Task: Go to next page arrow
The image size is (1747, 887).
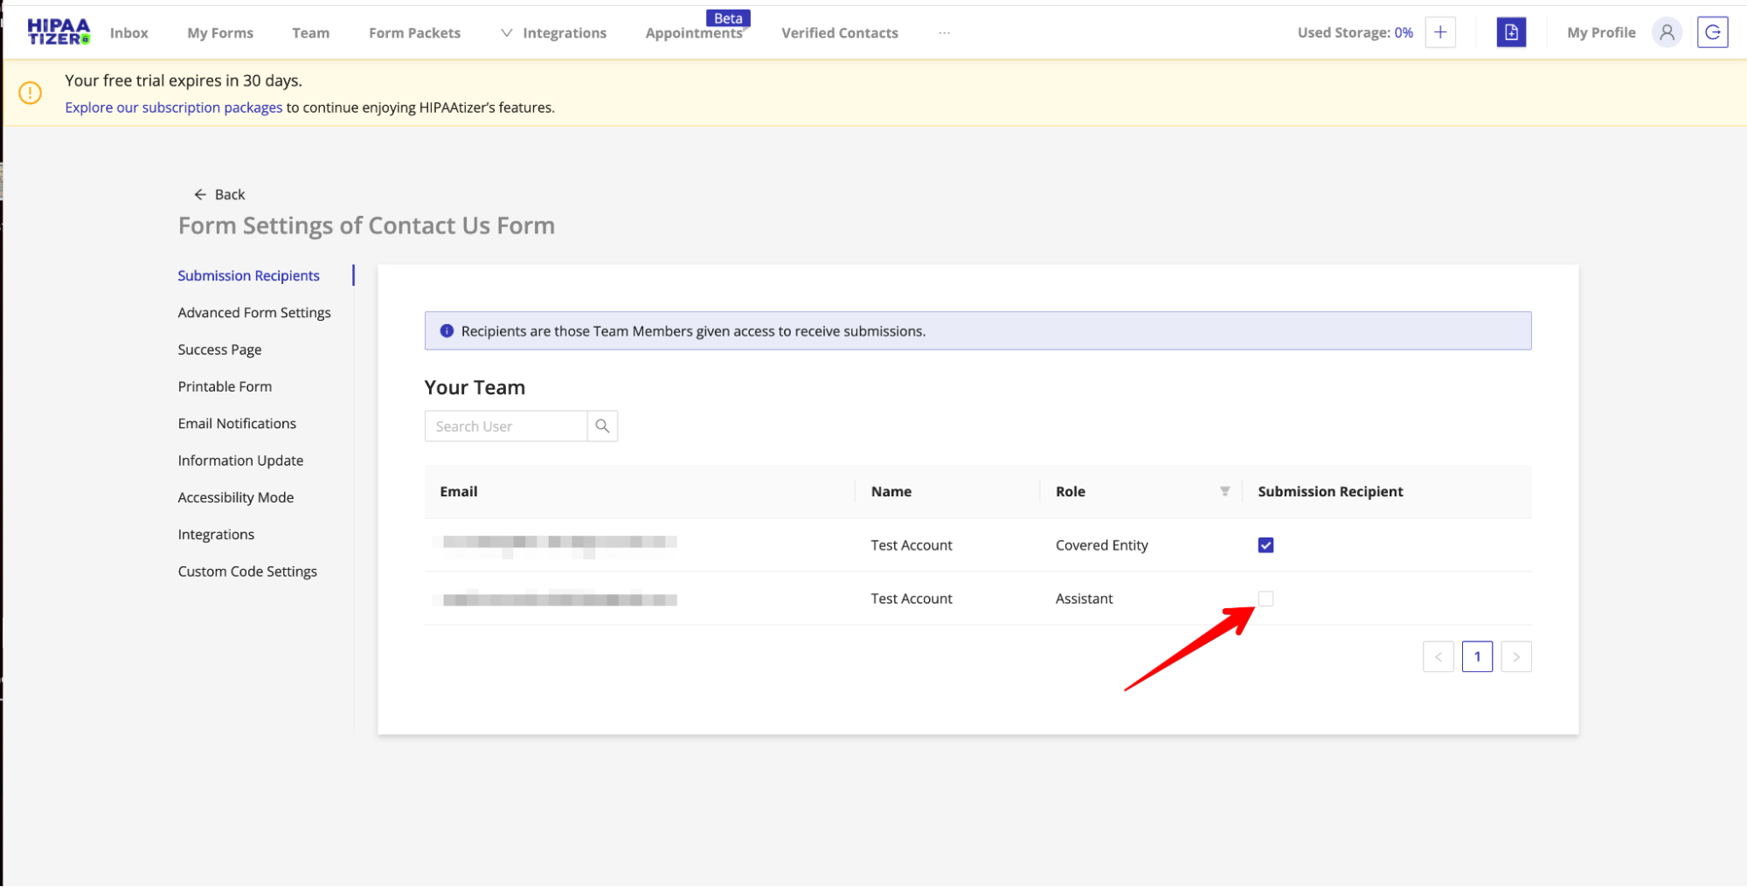Action: [1515, 656]
